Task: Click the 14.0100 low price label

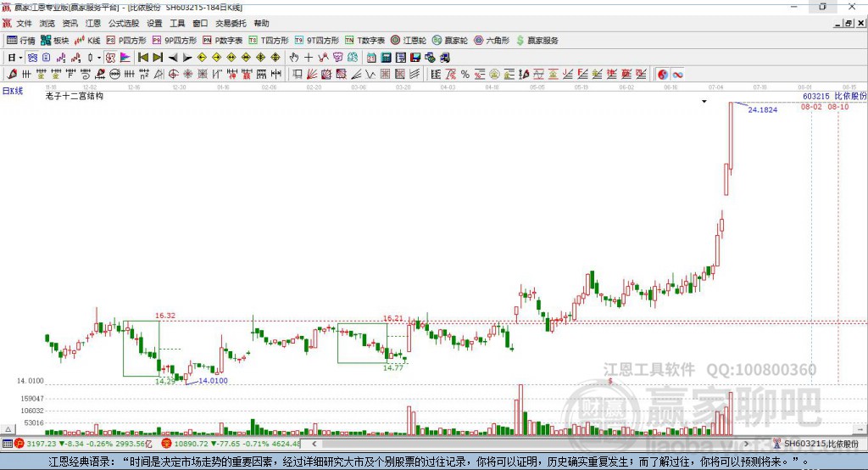Action: (213, 380)
